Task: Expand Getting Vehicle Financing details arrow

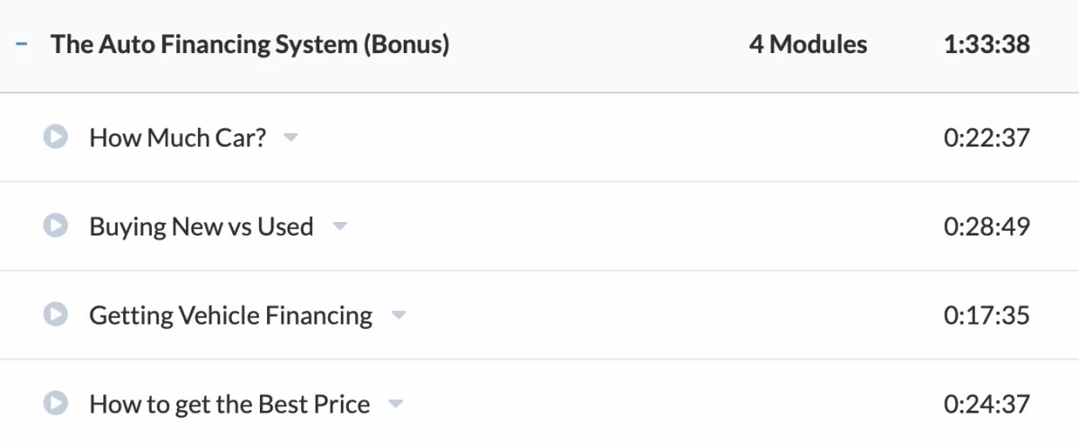Action: [398, 315]
